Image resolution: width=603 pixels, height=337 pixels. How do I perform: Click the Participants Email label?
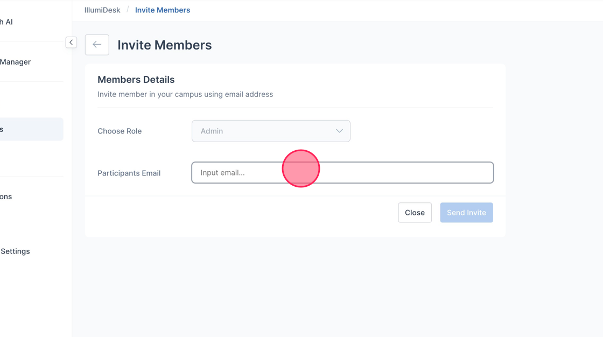(x=129, y=173)
